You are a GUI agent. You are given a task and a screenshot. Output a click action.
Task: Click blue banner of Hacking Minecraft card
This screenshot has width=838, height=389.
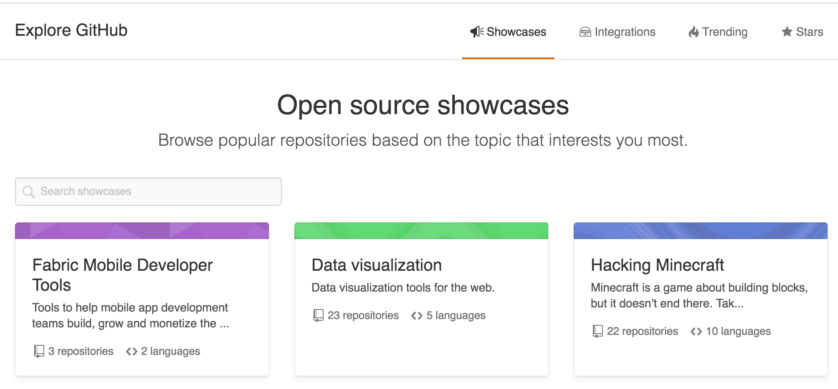click(x=701, y=231)
